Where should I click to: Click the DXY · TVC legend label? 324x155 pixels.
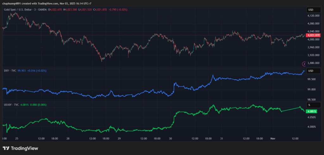coord(10,71)
